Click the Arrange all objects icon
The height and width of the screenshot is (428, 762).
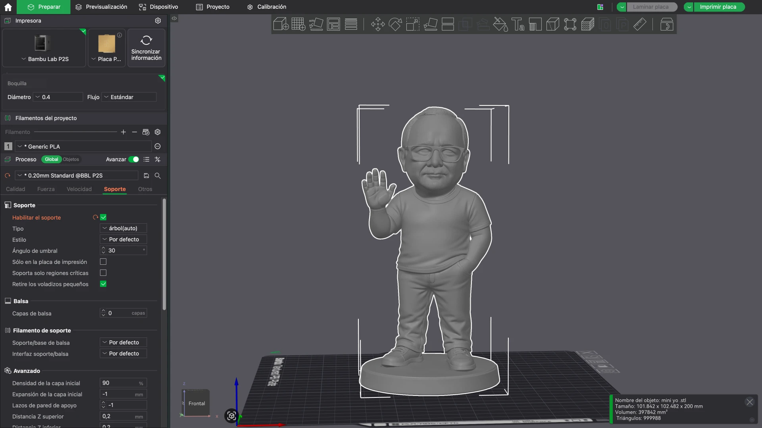coord(333,24)
